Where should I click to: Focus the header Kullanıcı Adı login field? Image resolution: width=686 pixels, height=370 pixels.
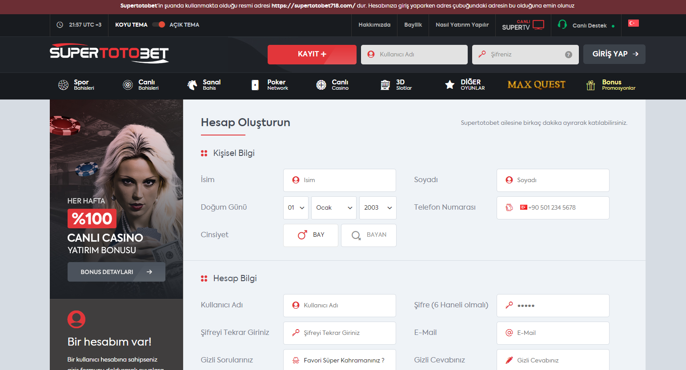414,55
